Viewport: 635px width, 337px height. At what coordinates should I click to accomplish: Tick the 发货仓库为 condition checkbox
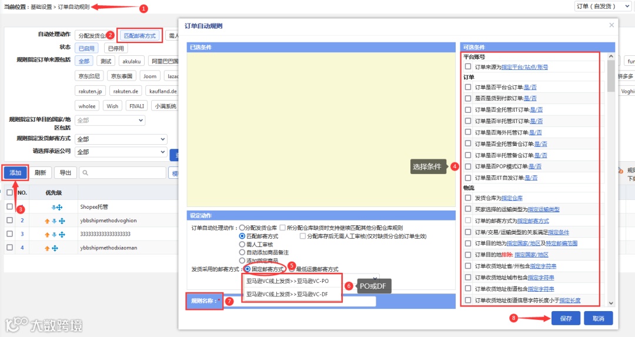(x=468, y=198)
